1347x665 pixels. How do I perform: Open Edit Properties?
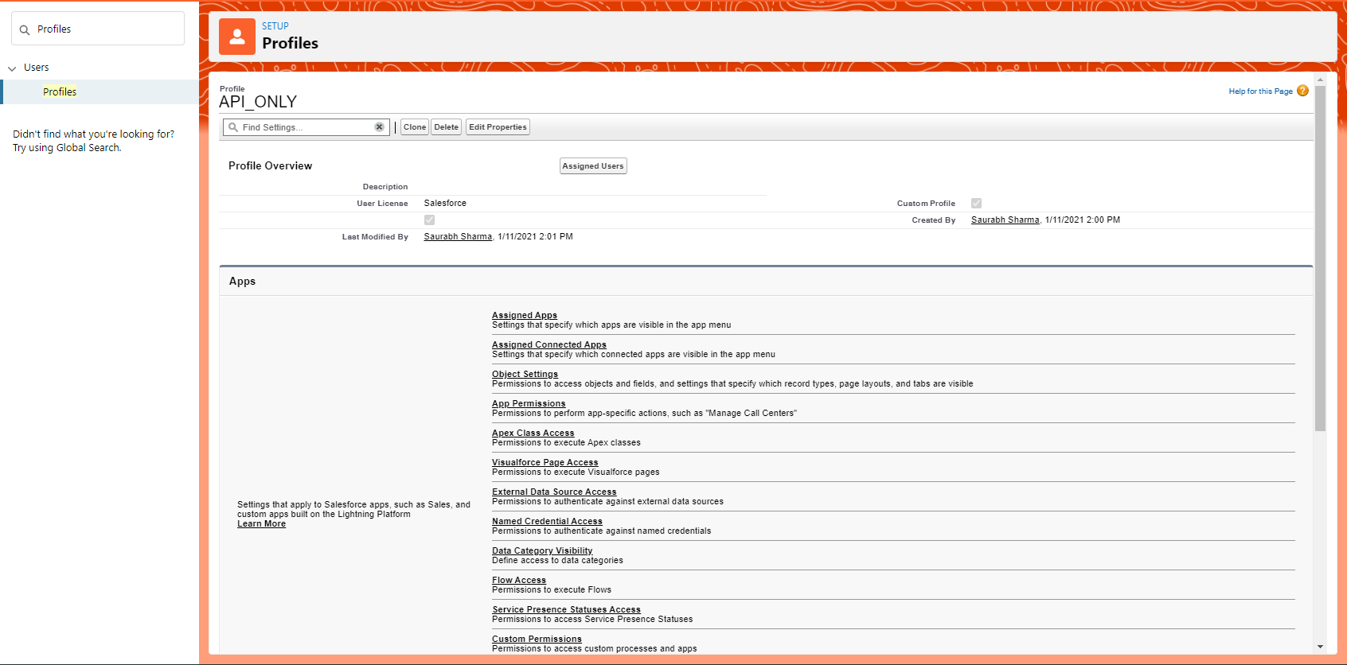[498, 127]
